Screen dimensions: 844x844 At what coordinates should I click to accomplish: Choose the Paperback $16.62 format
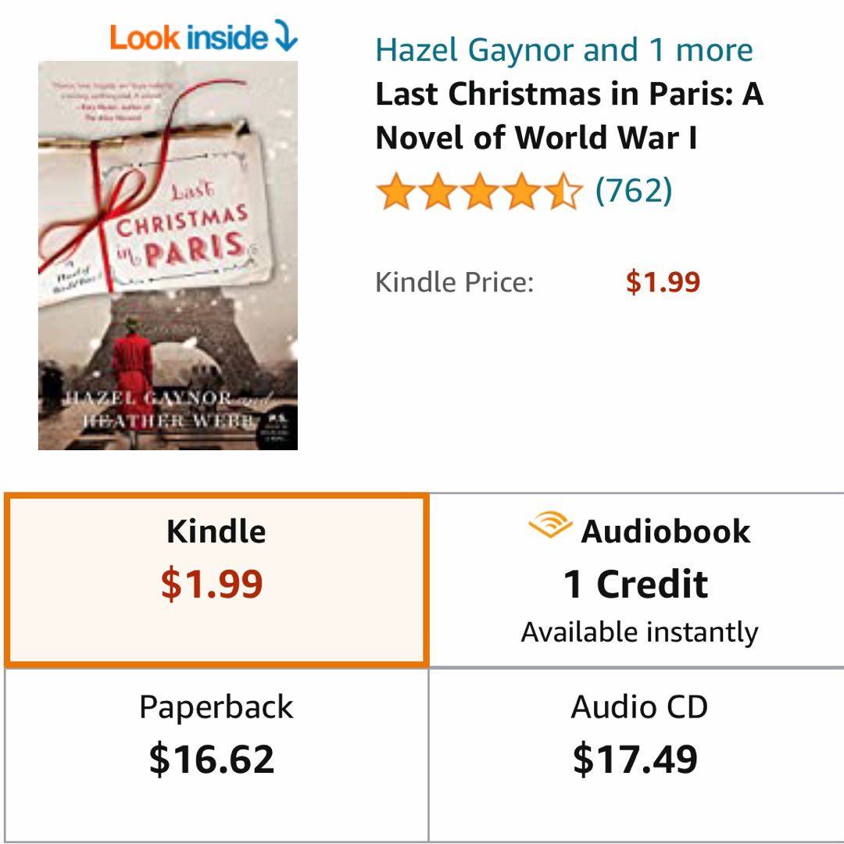pos(216,755)
